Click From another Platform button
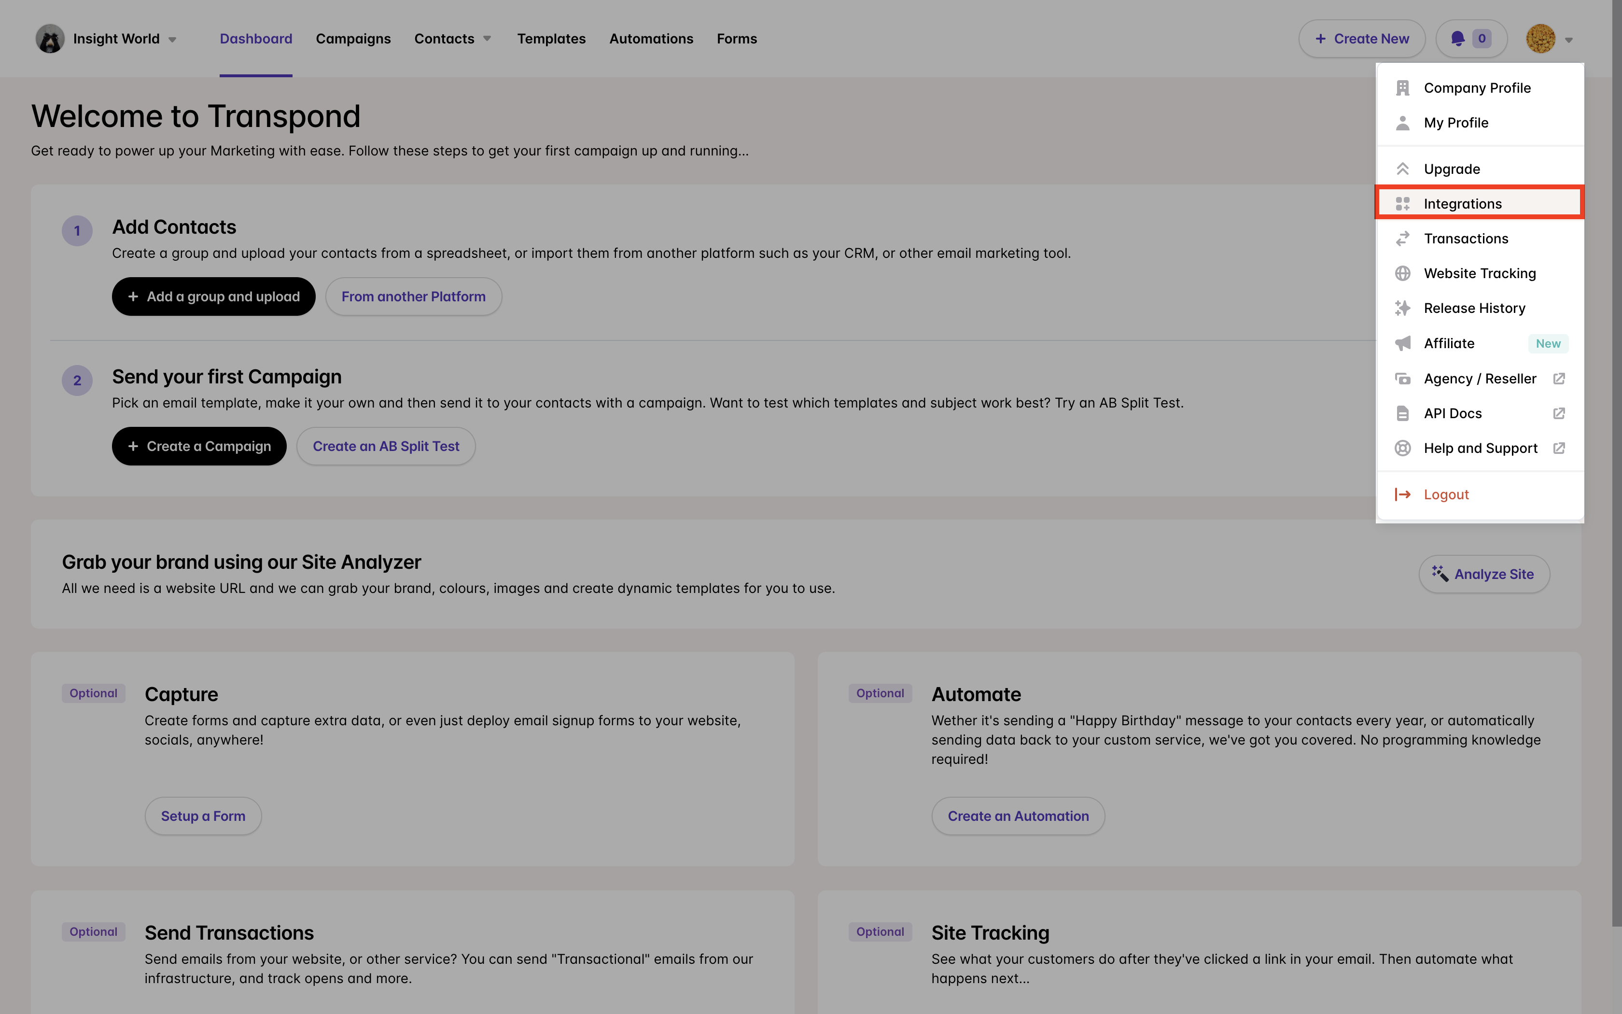The image size is (1622, 1014). tap(414, 296)
